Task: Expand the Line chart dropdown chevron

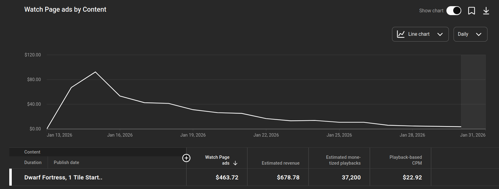Action: [440, 34]
